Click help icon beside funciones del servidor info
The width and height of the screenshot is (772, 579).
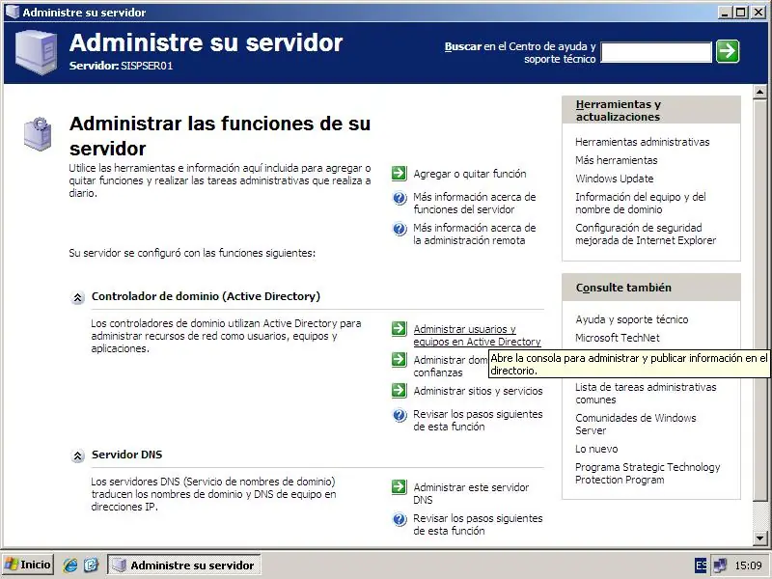coord(400,198)
